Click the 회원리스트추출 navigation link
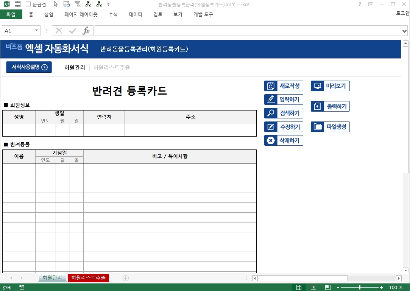 click(112, 67)
